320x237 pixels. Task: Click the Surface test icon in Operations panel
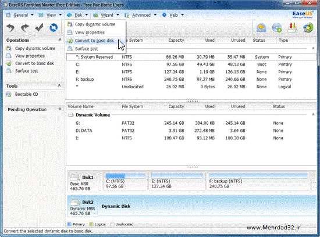[x=9, y=71]
